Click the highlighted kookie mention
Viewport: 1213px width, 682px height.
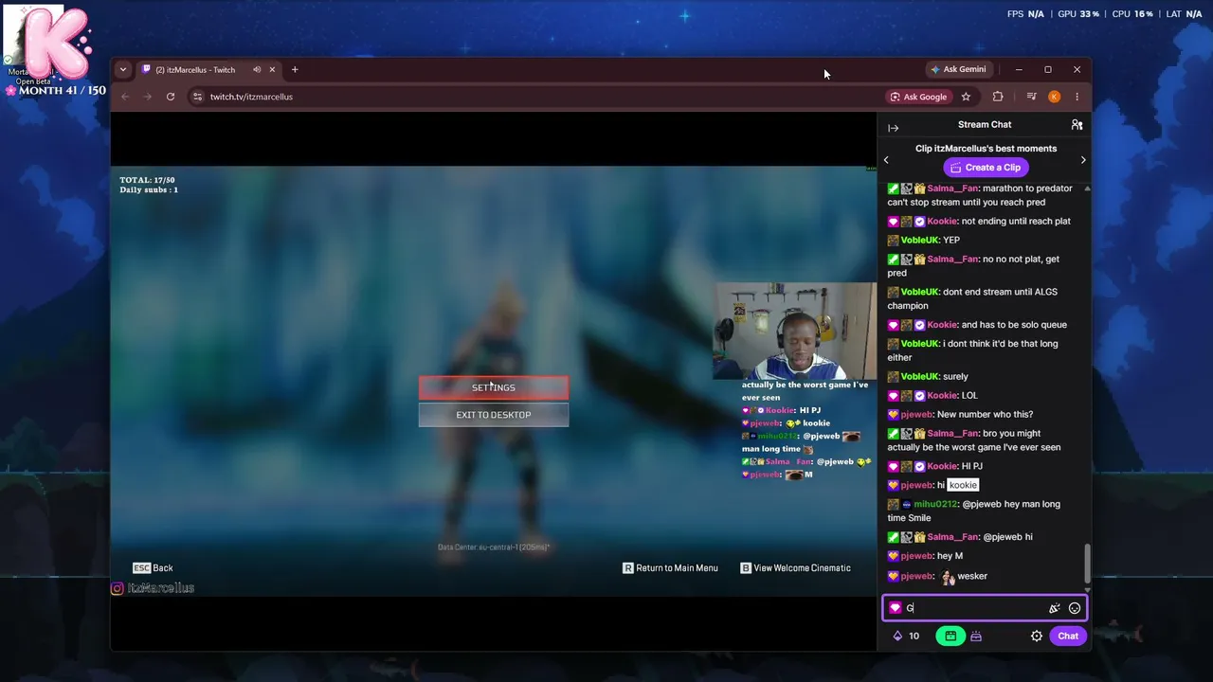coord(963,486)
